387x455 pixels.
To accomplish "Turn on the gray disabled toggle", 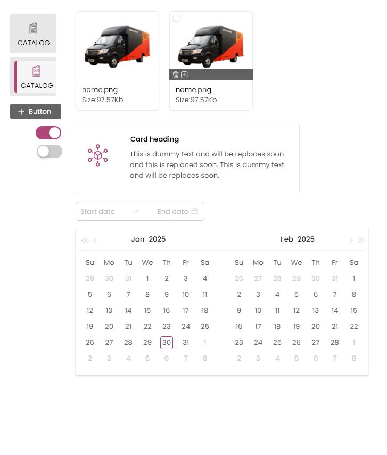I will click(x=50, y=152).
